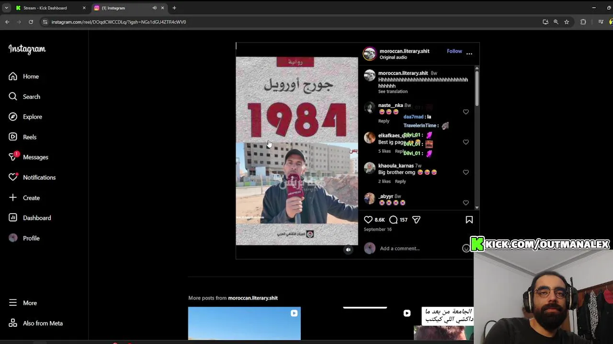Reply to naste__nka's comment
613x344 pixels.
coord(384,121)
